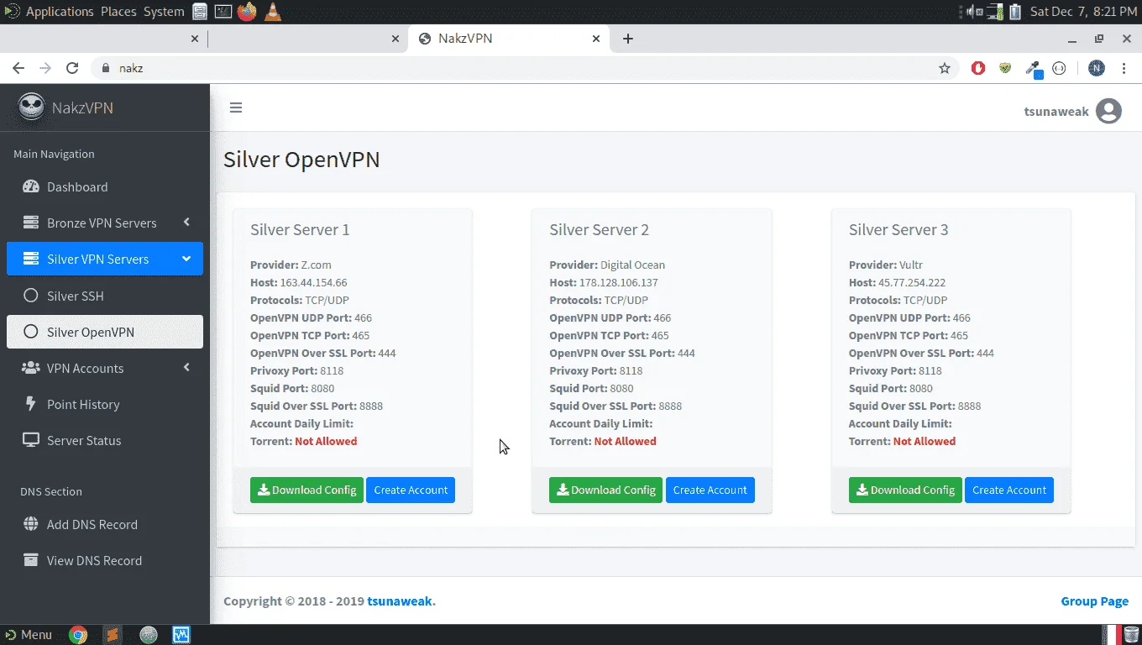1142x645 pixels.
Task: Open the System menu
Action: point(164,12)
